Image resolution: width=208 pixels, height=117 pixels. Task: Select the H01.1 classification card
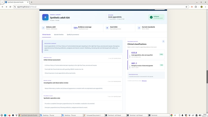[146, 65]
